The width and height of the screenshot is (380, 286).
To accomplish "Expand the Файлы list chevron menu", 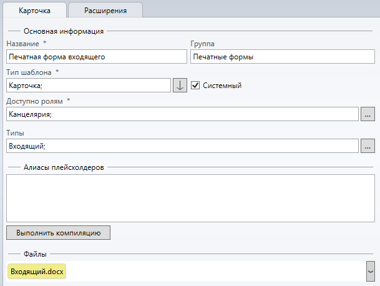I will click(x=370, y=272).
